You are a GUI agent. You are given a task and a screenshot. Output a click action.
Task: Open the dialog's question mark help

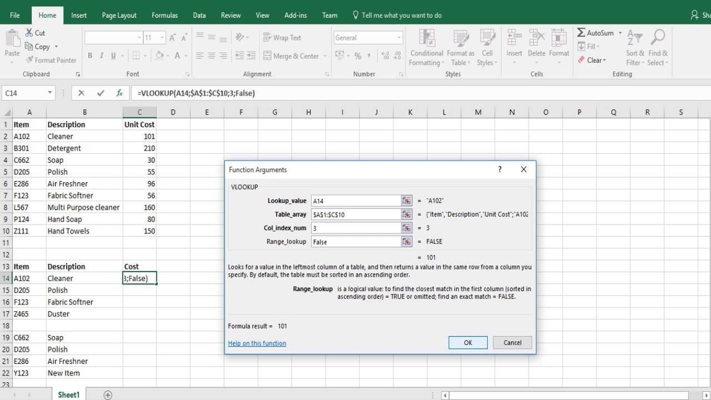500,169
